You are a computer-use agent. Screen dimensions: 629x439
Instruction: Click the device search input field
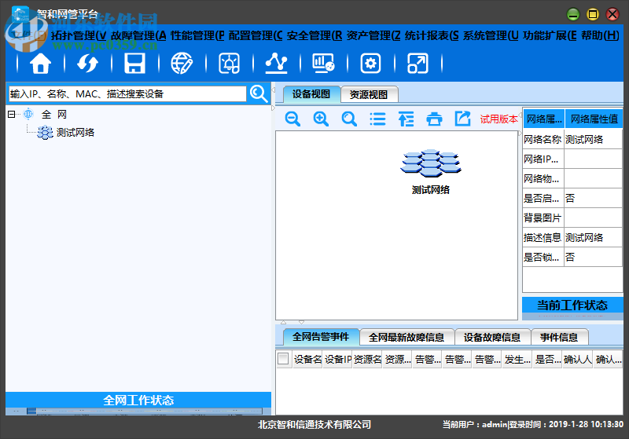point(127,94)
